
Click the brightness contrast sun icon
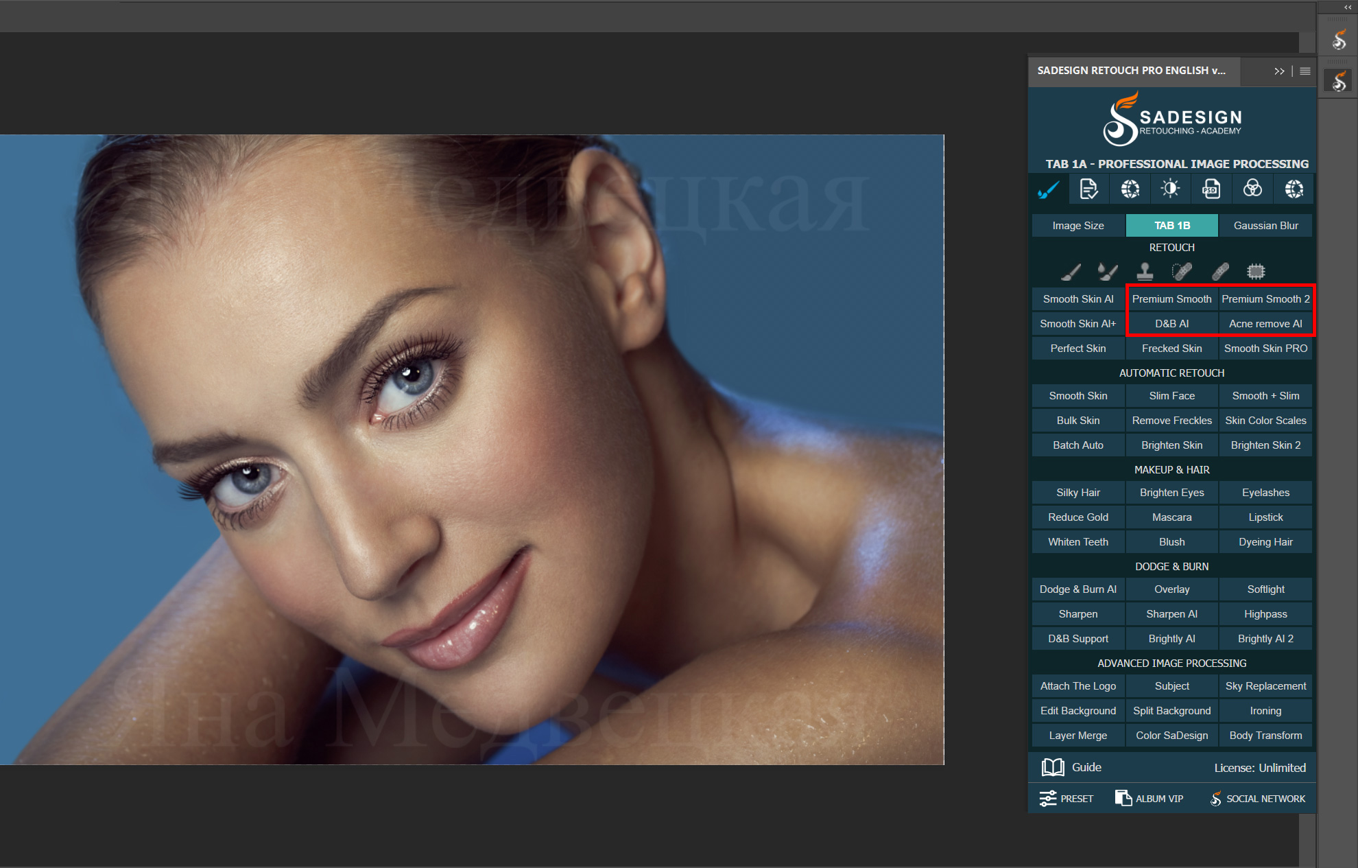pos(1170,189)
